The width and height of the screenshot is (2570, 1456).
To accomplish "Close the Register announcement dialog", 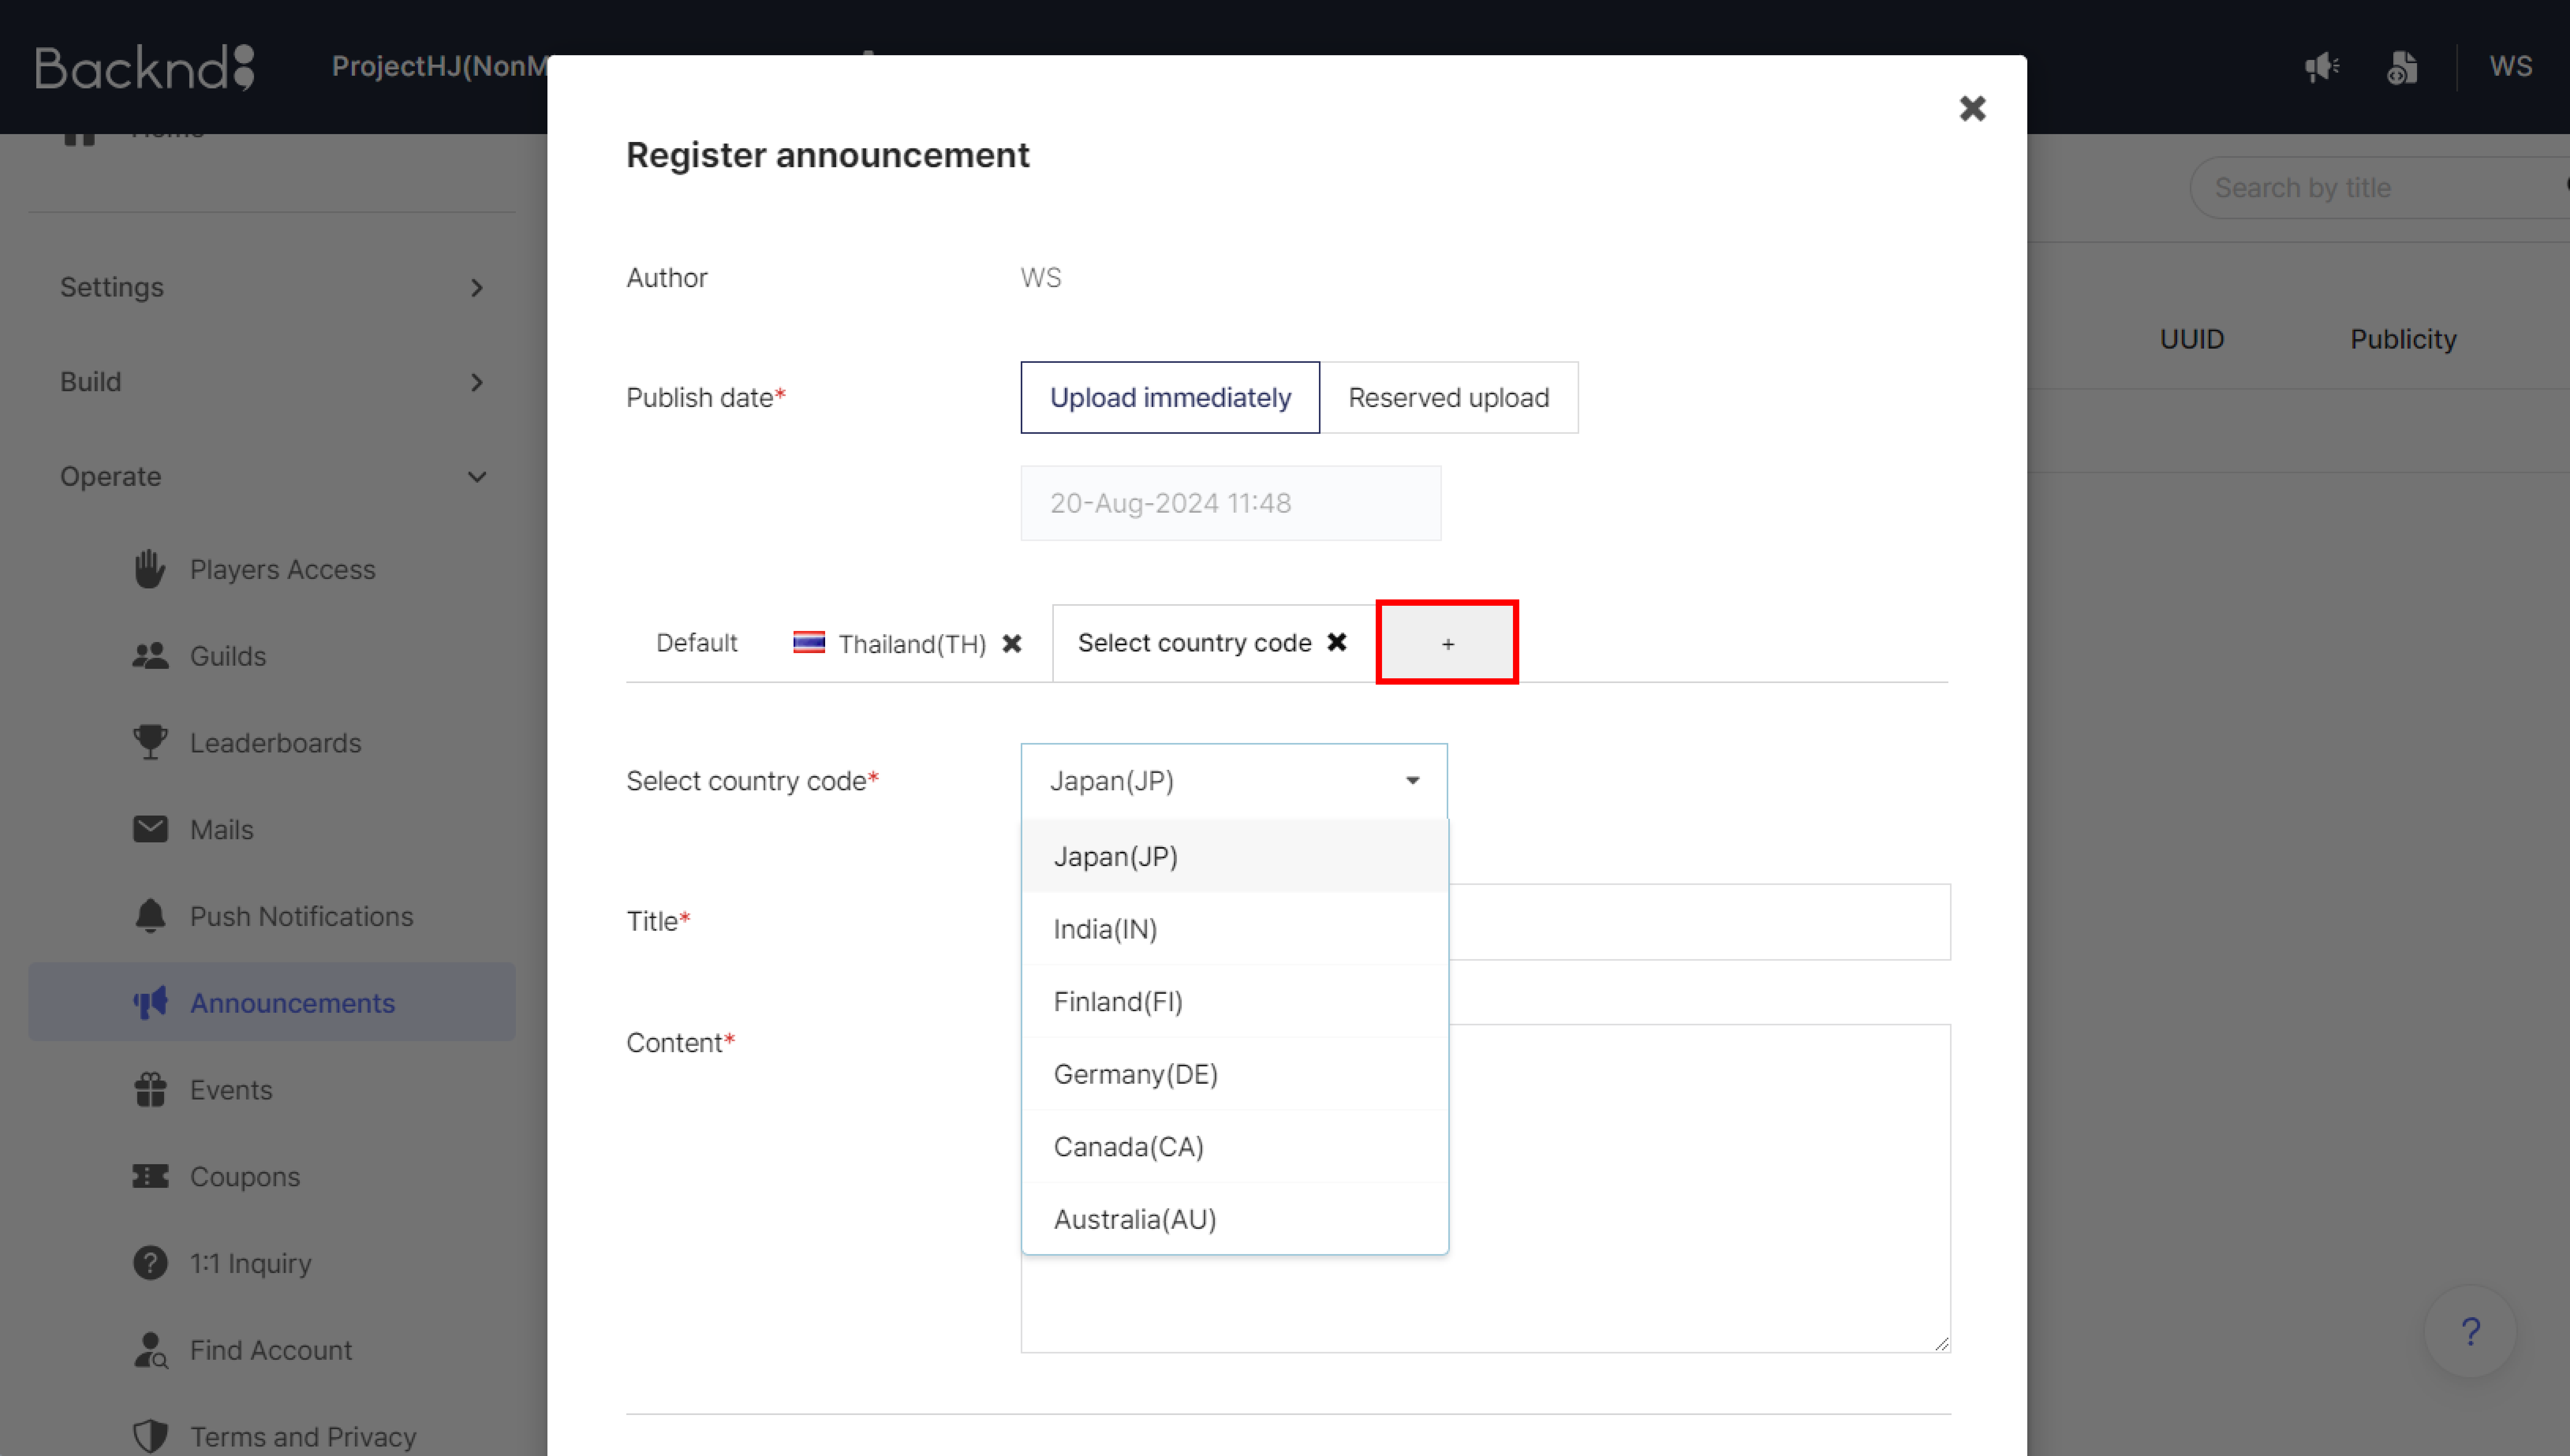I will 1972,108.
